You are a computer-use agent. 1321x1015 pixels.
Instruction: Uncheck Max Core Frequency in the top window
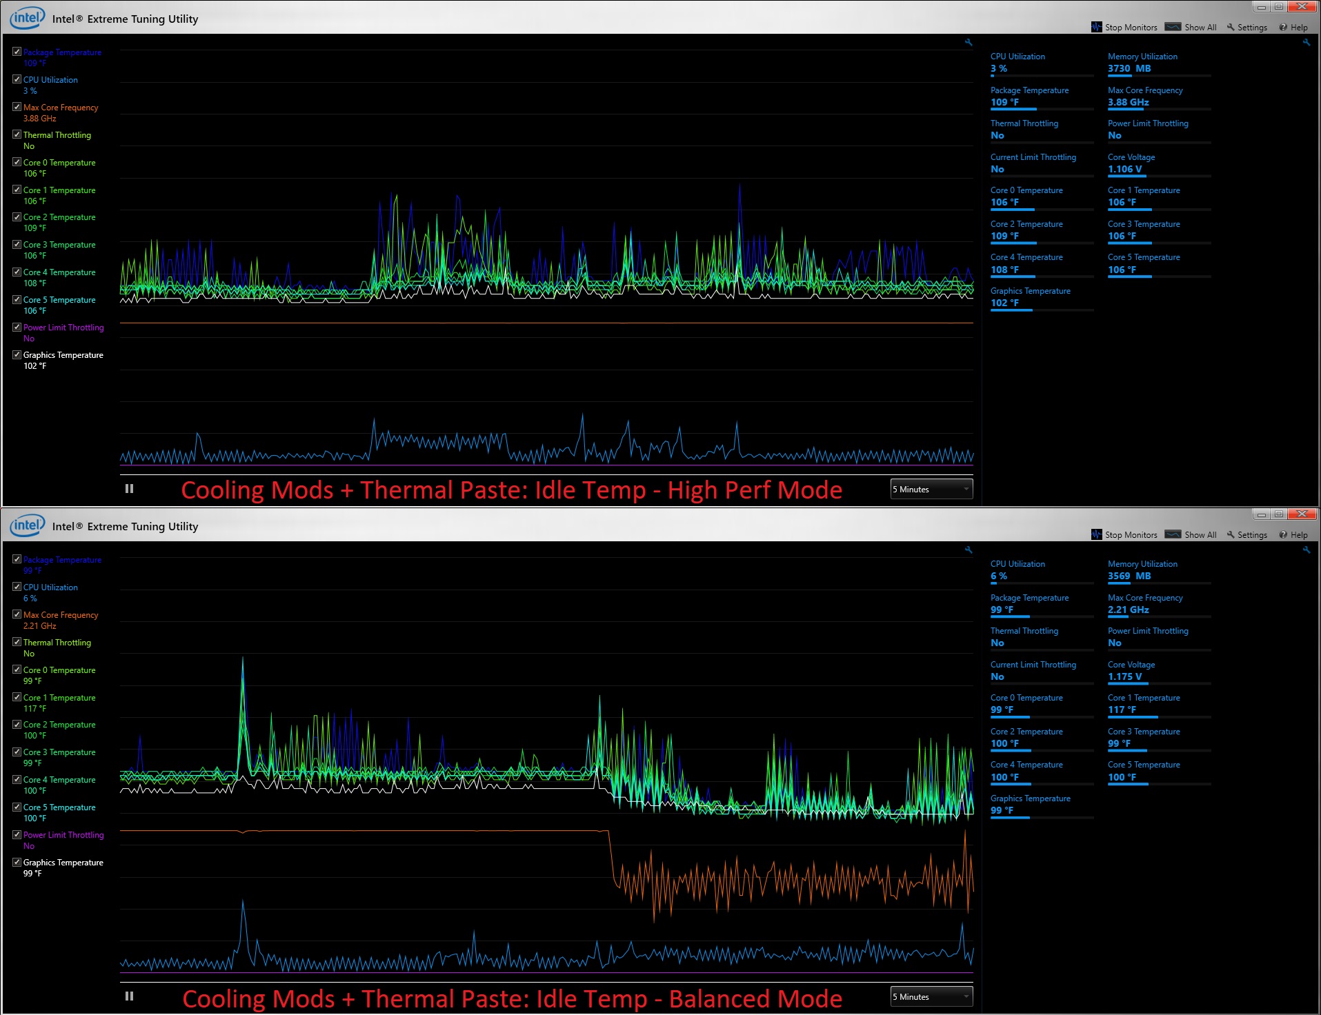coord(17,107)
